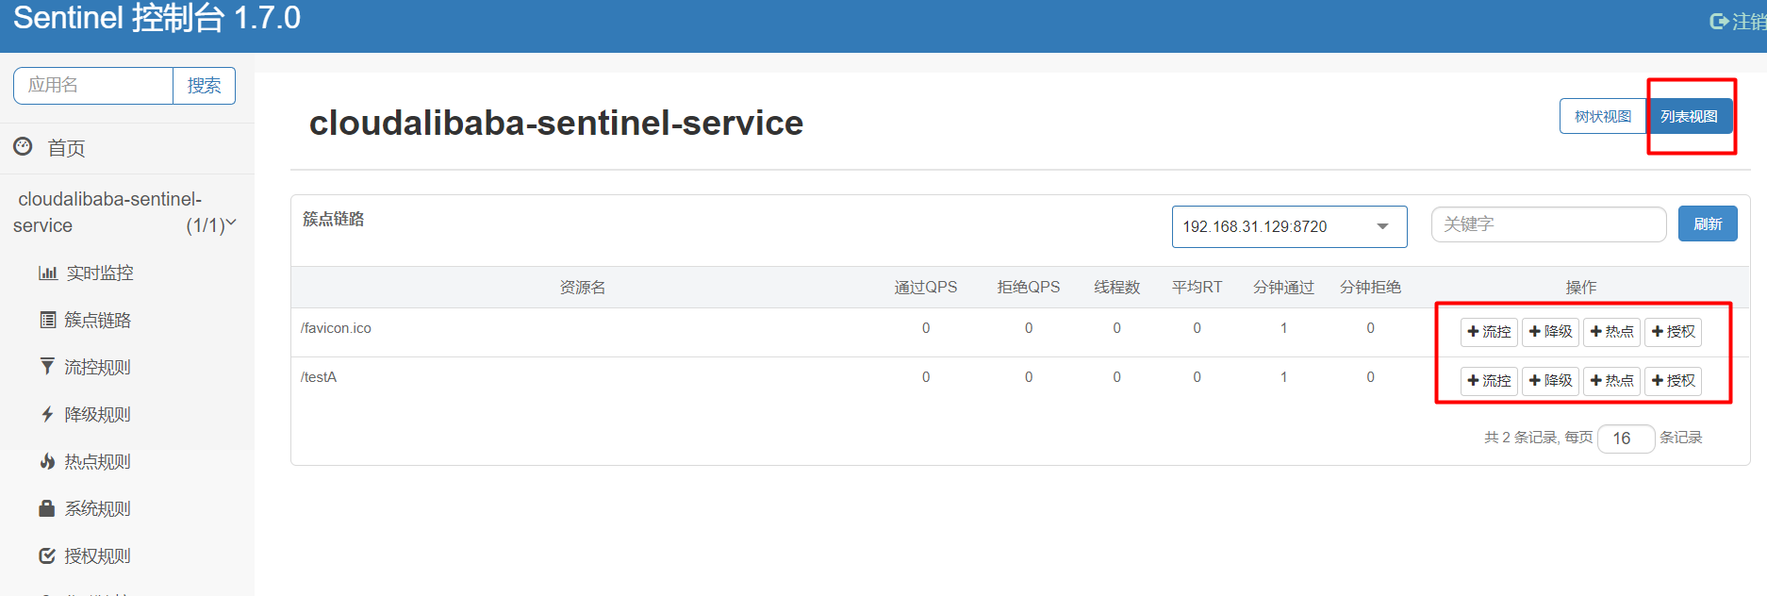Click the 流控规则 funnel icon
Screen dimensions: 1767x596
[47, 366]
